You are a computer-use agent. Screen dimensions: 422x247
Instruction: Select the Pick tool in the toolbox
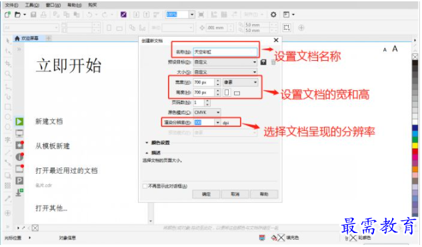tap(8, 41)
